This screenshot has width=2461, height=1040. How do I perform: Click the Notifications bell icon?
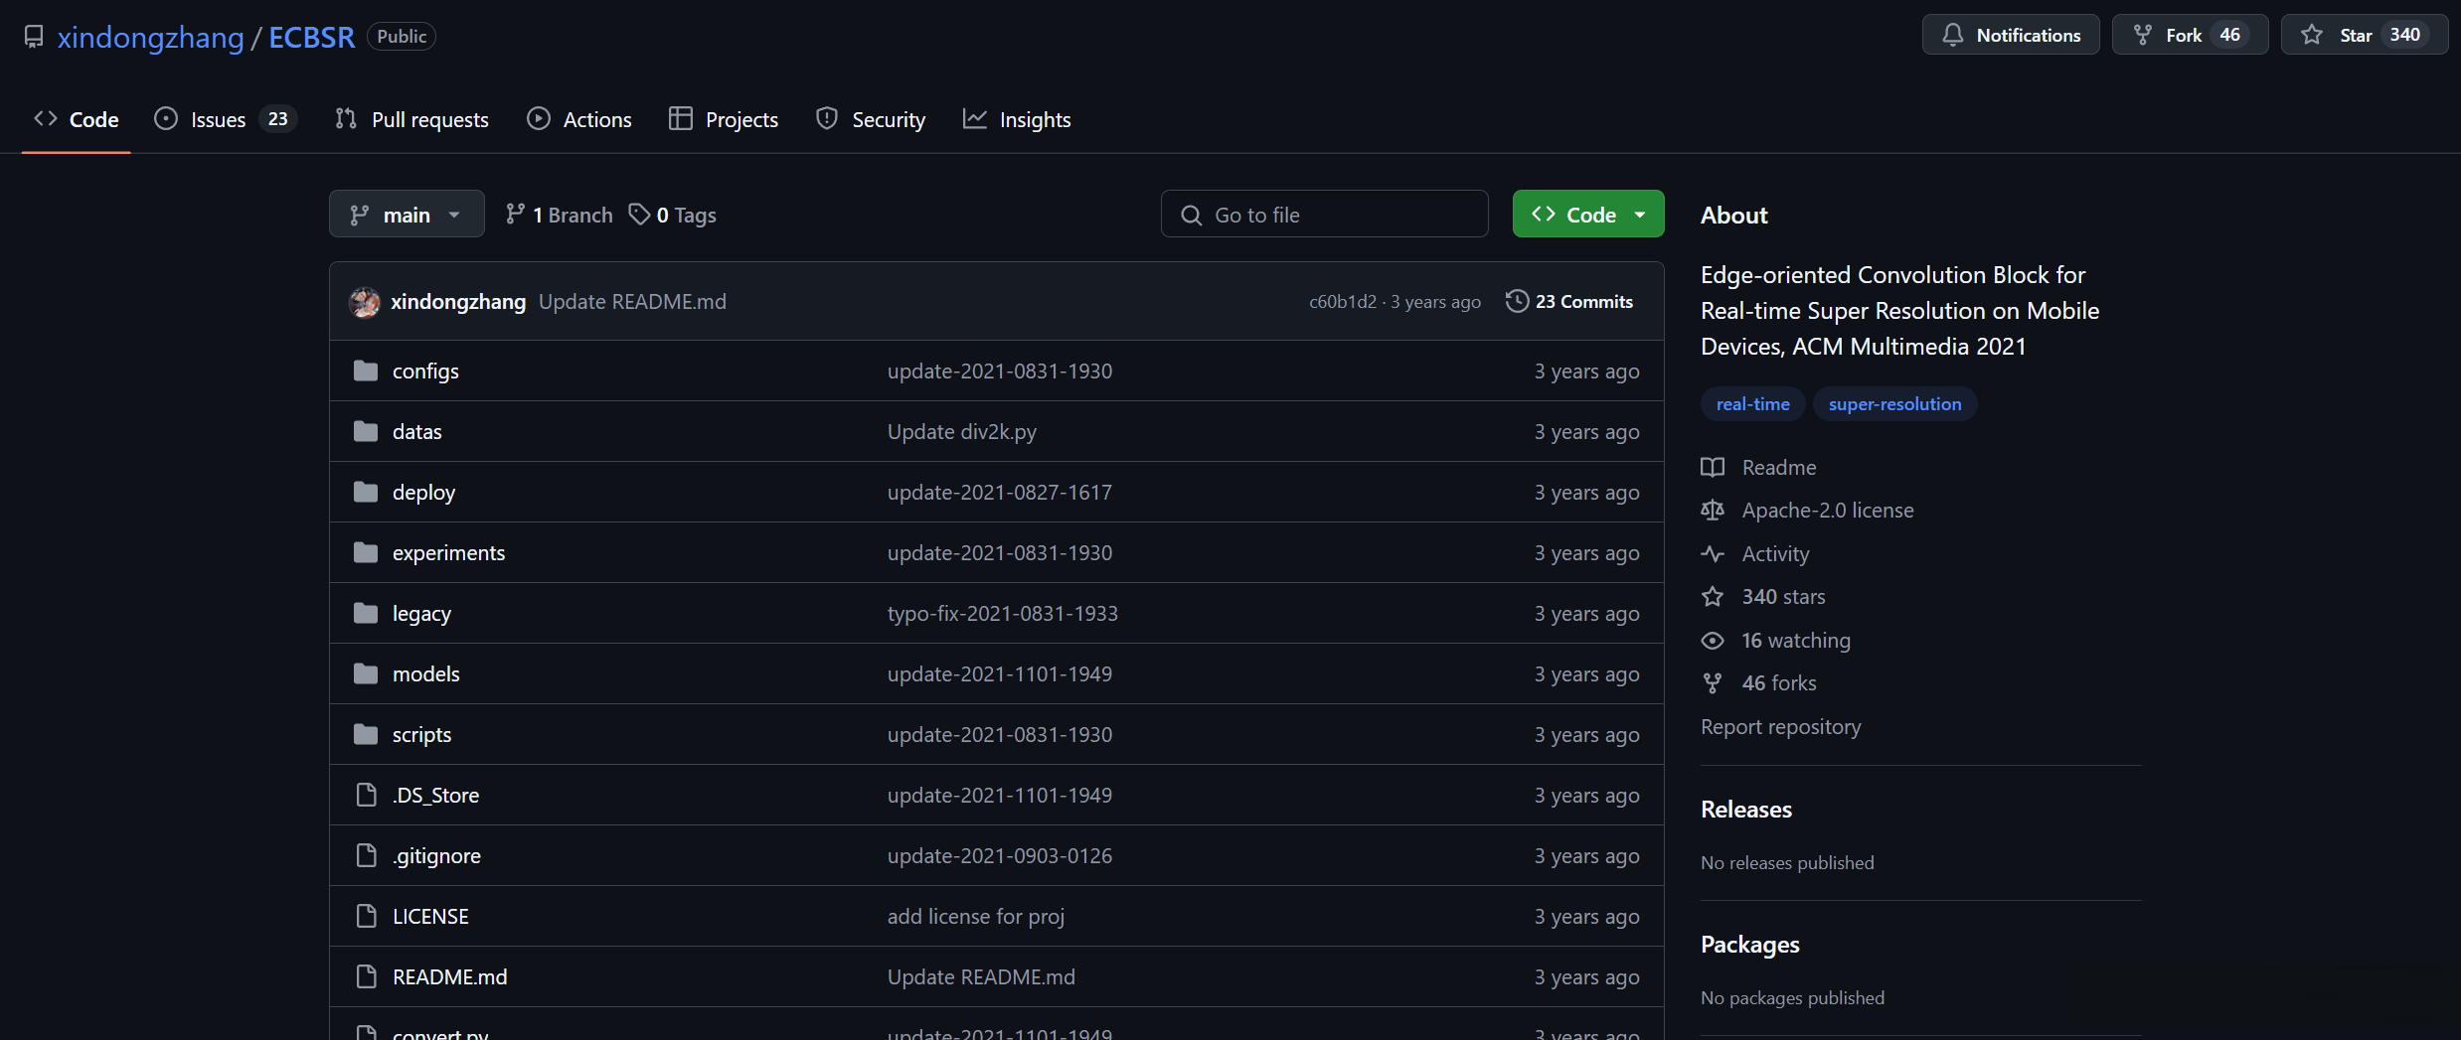(x=1953, y=36)
